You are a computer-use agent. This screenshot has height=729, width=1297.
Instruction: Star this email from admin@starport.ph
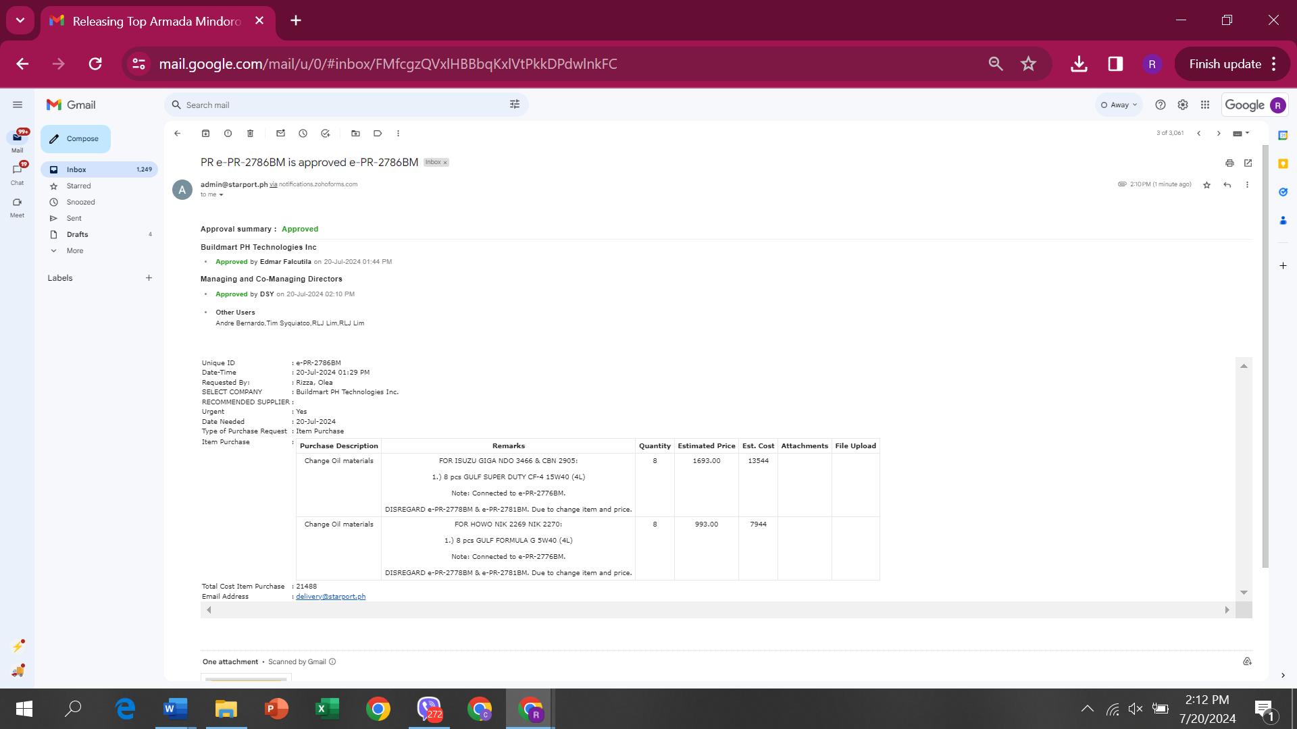click(1206, 185)
